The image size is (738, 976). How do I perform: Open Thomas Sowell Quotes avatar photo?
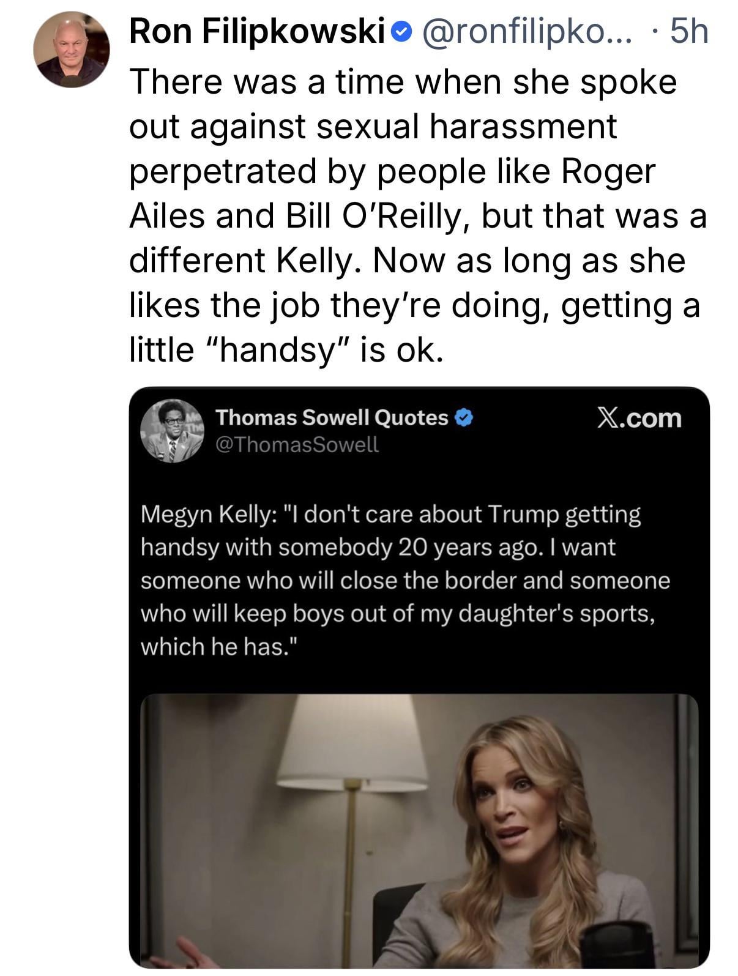coord(172,430)
